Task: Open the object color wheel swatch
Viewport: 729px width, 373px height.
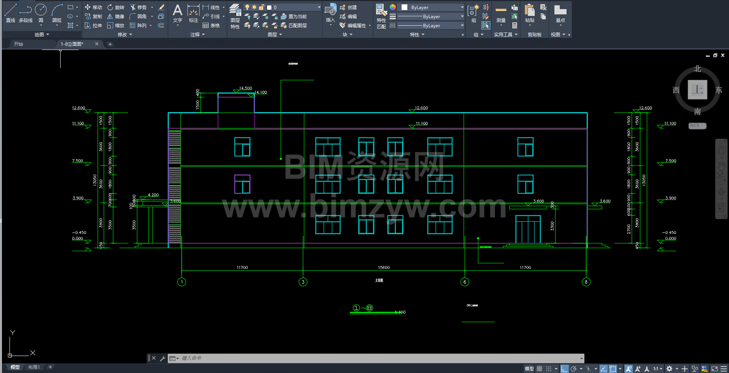Action: pos(393,7)
